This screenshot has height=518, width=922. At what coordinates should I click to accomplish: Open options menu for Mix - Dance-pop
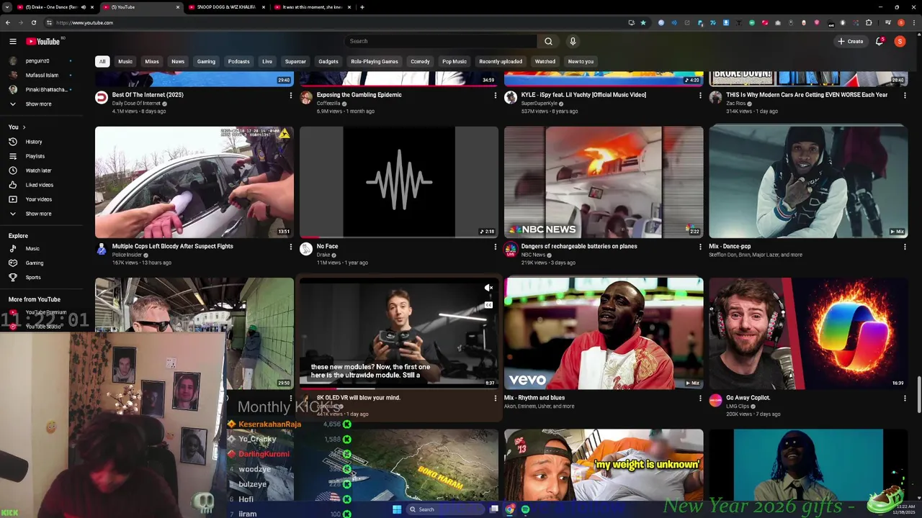point(905,247)
